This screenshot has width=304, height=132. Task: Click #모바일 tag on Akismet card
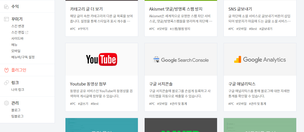162,29
